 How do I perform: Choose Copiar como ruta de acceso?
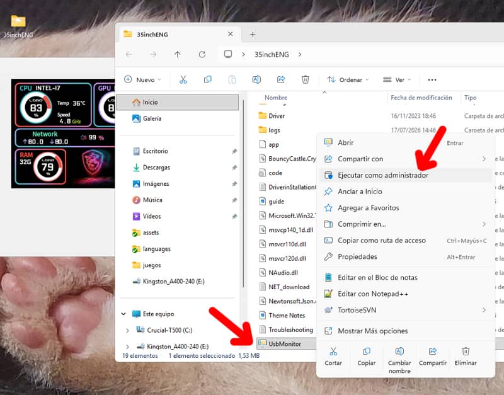tap(406, 241)
